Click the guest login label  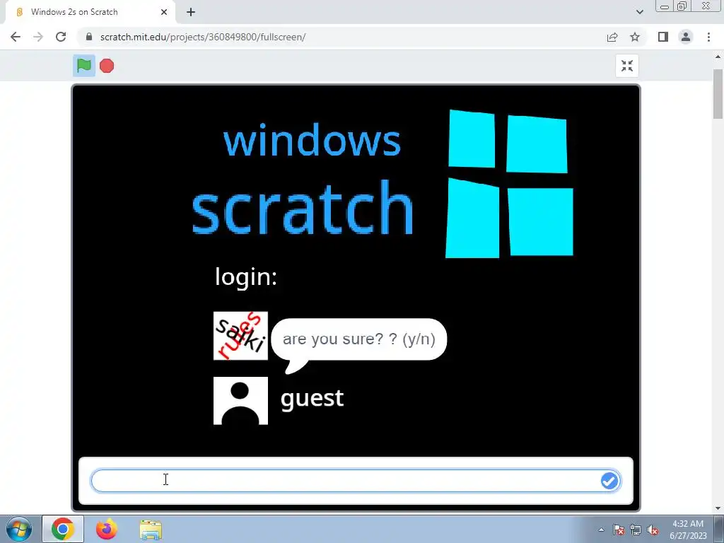coord(312,398)
